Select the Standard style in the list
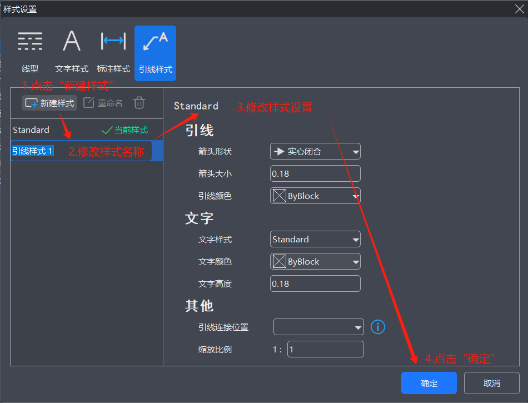This screenshot has height=403, width=528. (31, 130)
